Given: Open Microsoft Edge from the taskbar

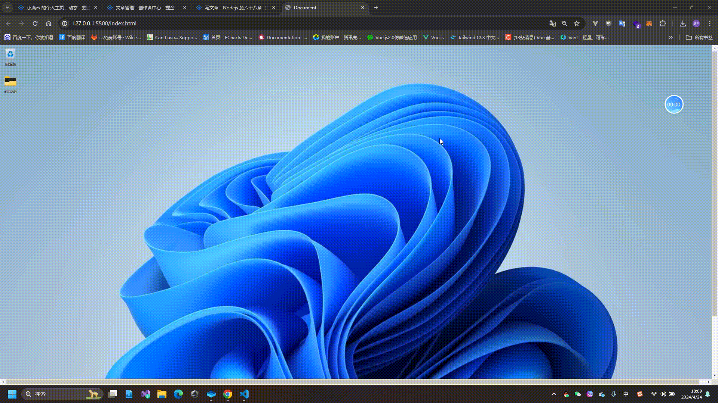Looking at the screenshot, I should pos(178,394).
